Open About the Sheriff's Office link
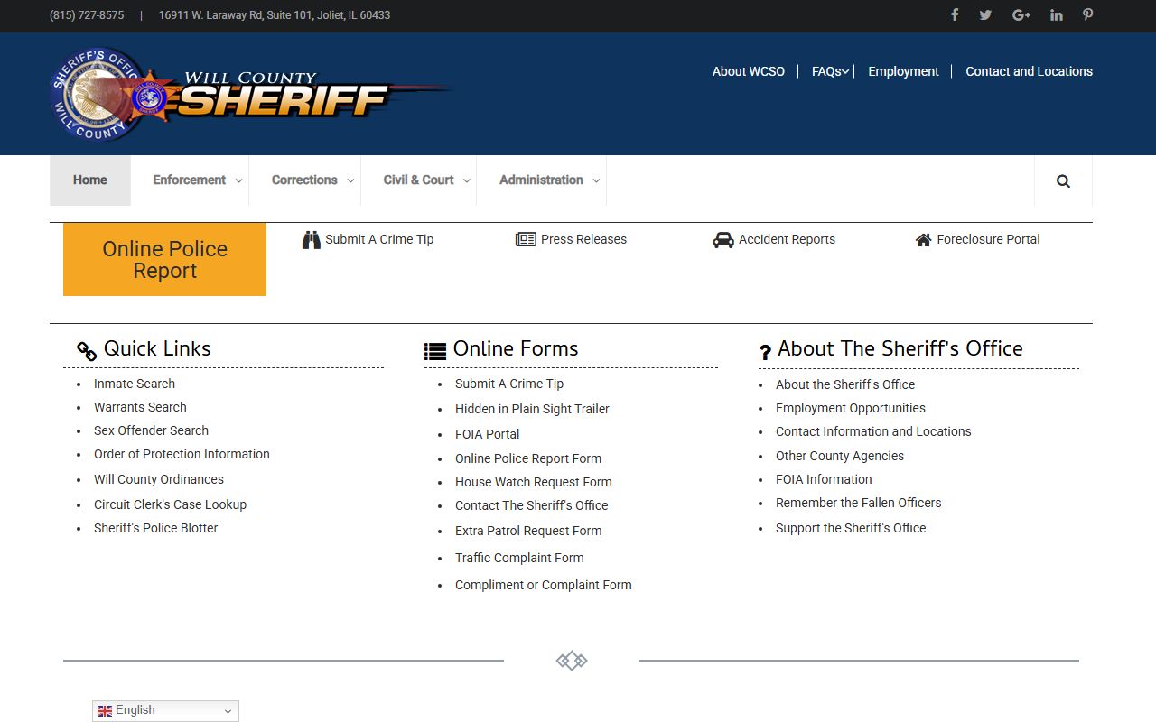1156x722 pixels. click(845, 384)
